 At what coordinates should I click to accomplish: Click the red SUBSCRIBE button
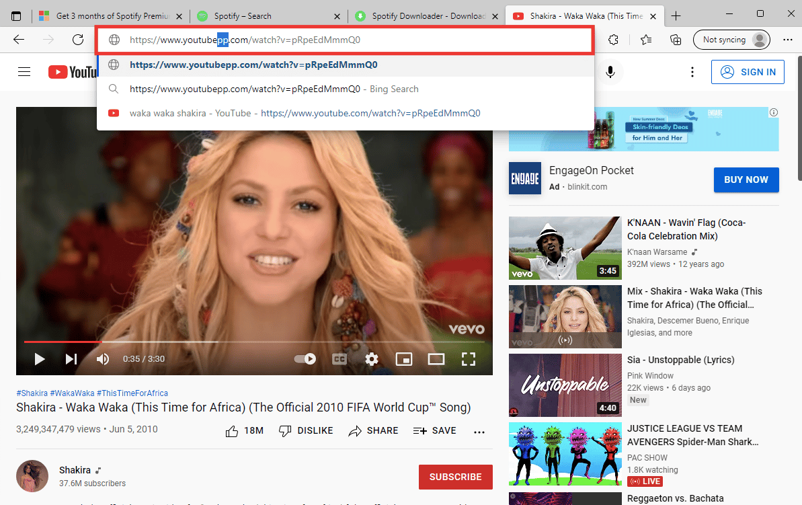[x=455, y=477]
